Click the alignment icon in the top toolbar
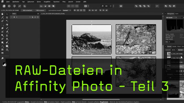 [157, 6]
